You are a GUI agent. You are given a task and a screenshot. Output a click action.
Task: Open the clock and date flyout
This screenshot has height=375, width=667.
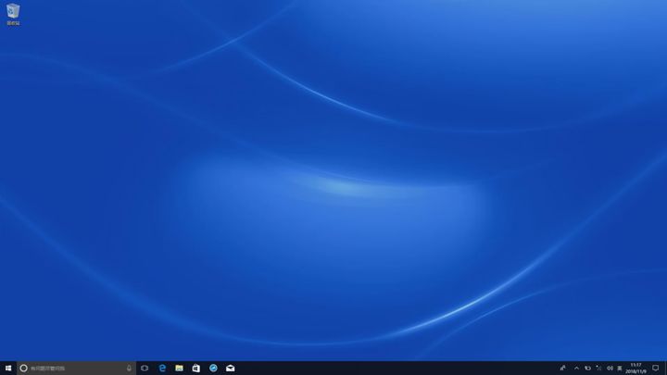point(636,369)
